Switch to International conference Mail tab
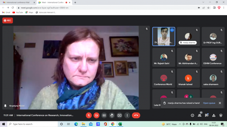 click(18, 3)
